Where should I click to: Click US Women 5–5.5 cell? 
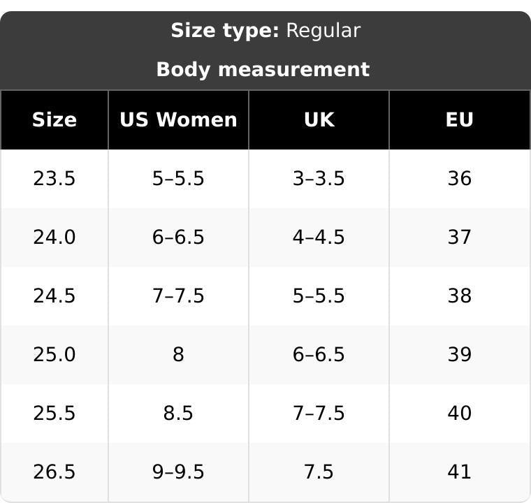(x=178, y=179)
